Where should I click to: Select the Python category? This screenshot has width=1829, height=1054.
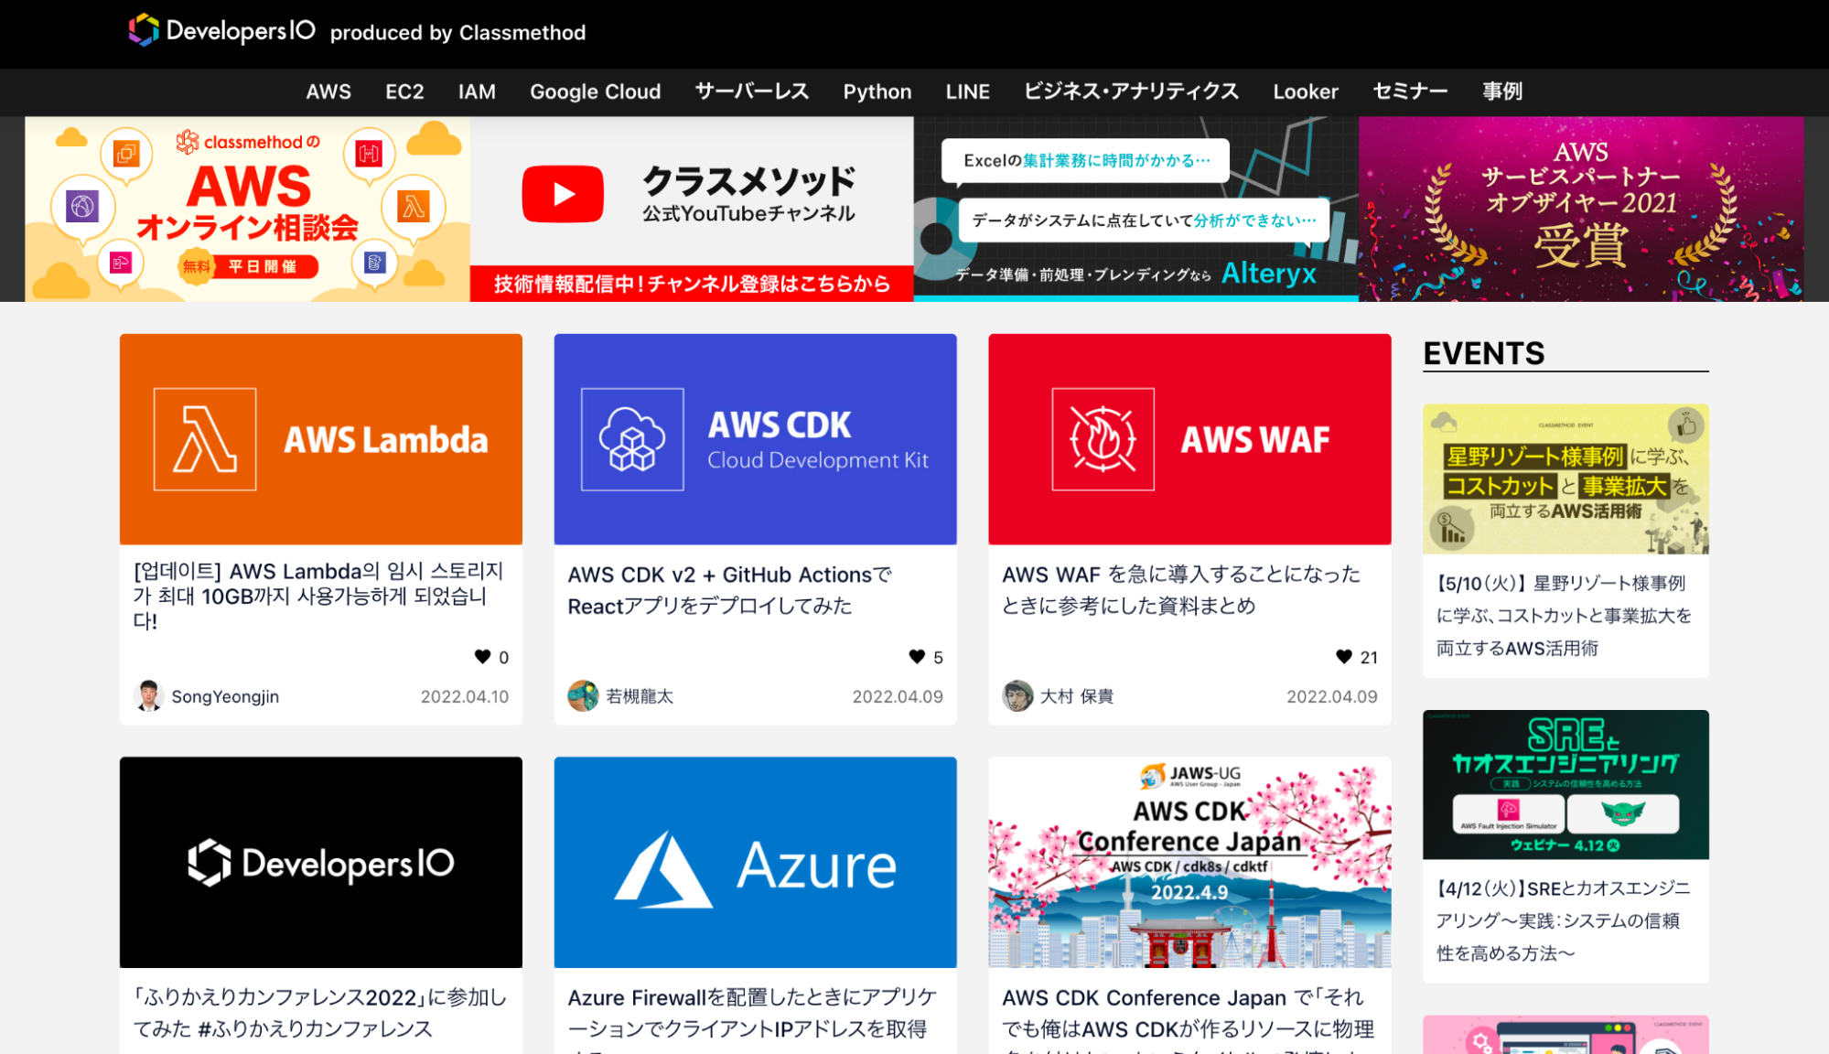(877, 91)
